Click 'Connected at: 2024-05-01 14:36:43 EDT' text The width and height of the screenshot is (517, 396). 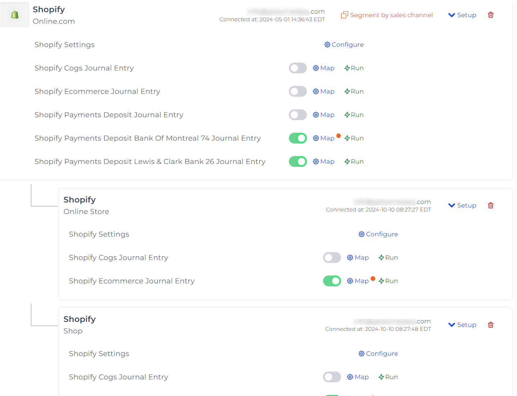click(272, 19)
